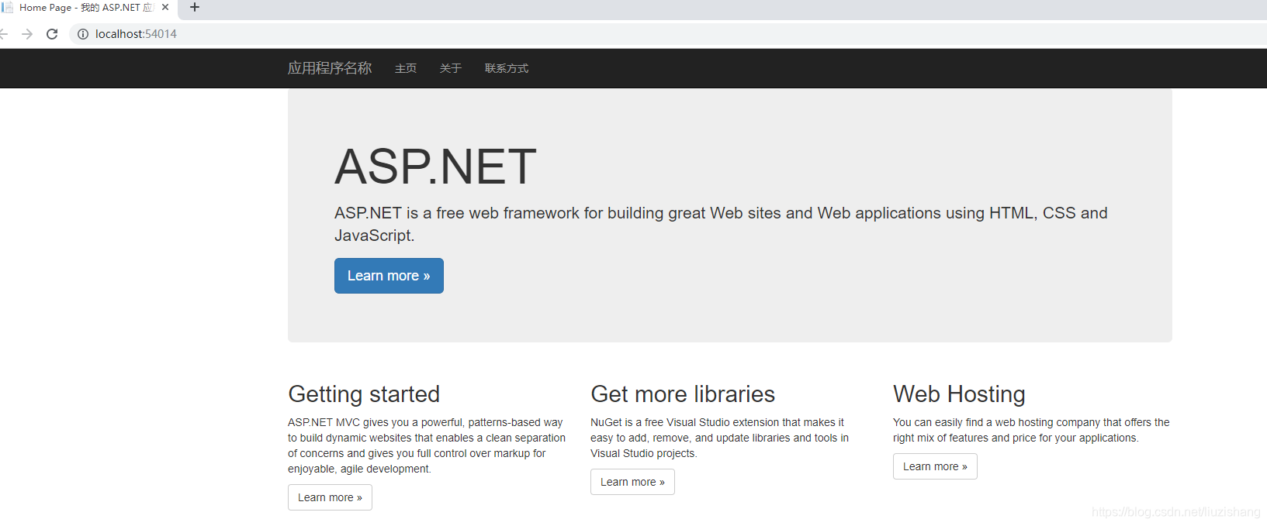The height and width of the screenshot is (526, 1267).
Task: Click the 'NuGet is a free Visual Studio' text
Action: [719, 438]
